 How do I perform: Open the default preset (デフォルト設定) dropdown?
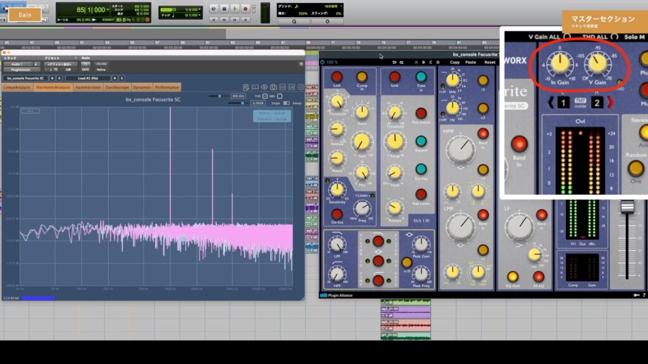60,64
